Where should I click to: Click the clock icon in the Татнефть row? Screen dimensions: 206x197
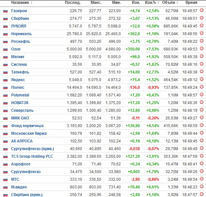(x=202, y=72)
